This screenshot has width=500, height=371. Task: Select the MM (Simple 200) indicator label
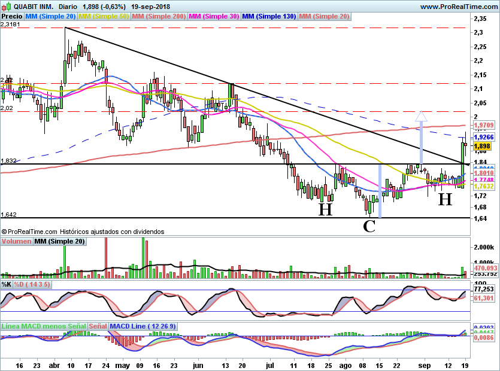pos(158,17)
